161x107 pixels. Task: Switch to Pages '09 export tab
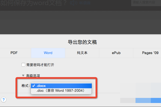click(150, 53)
